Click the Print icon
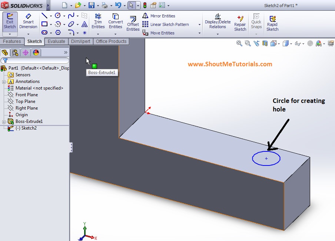Screen dimensions: 335x241 pos(105,5)
